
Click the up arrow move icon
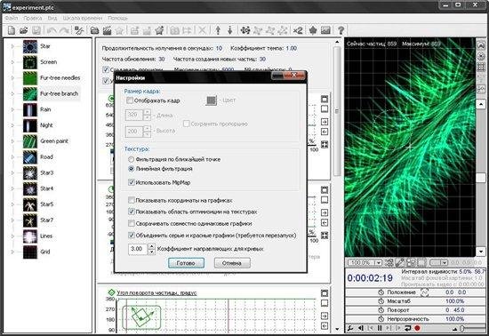218,30
